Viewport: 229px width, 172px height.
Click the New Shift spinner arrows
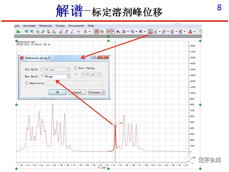(x=68, y=77)
